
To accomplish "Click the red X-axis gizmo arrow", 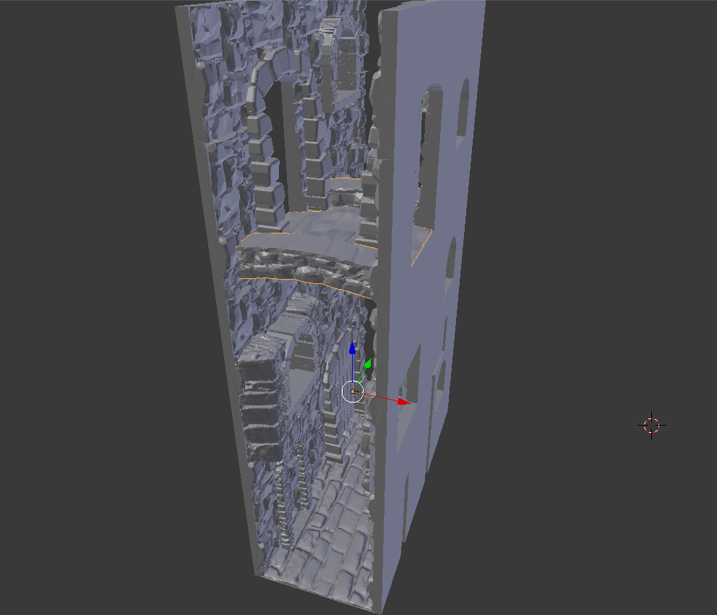I will click(405, 401).
